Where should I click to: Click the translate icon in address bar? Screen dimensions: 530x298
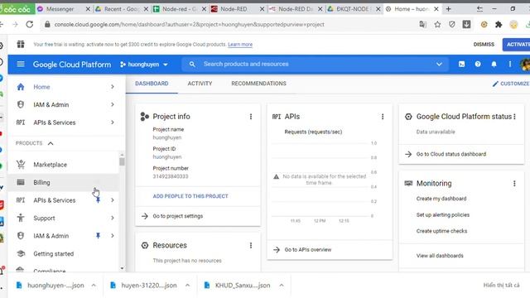coord(422,24)
